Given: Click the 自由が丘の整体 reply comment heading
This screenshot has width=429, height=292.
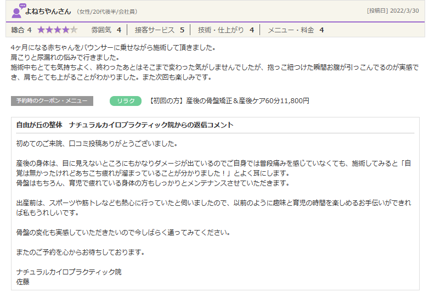Looking at the screenshot, I should 125,125.
